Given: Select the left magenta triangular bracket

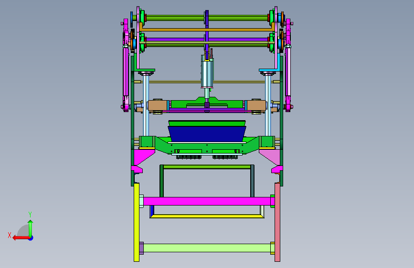Looking at the screenshot, I should pos(141,155).
